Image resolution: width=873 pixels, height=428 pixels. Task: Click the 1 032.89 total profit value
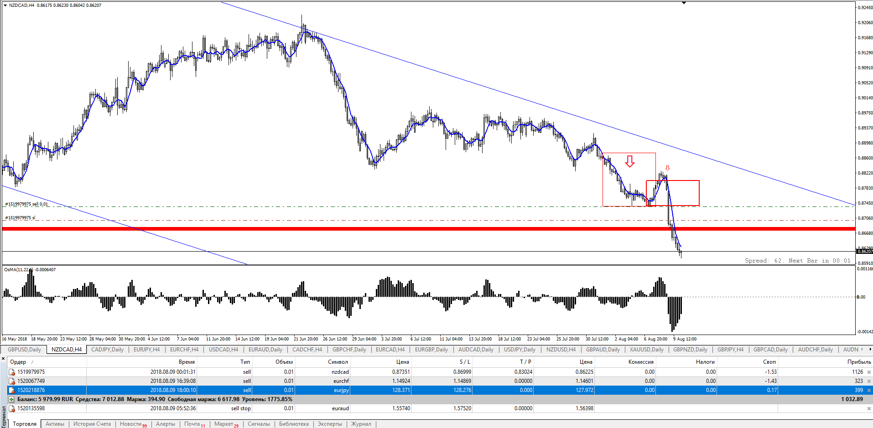point(852,399)
